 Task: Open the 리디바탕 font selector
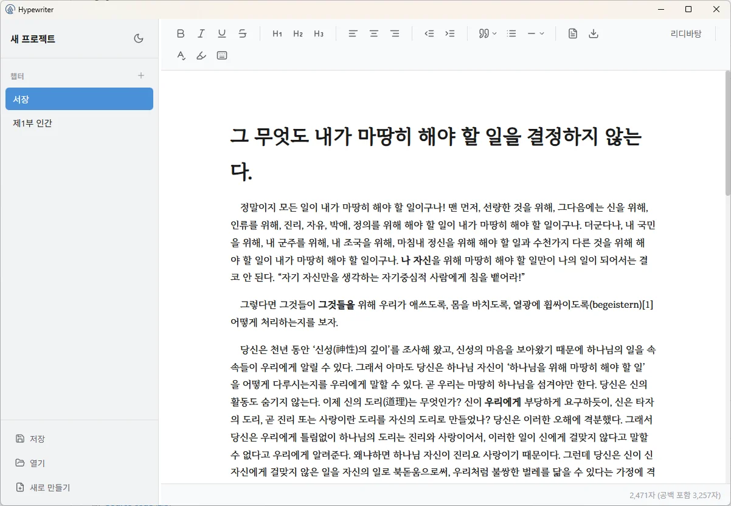click(685, 33)
